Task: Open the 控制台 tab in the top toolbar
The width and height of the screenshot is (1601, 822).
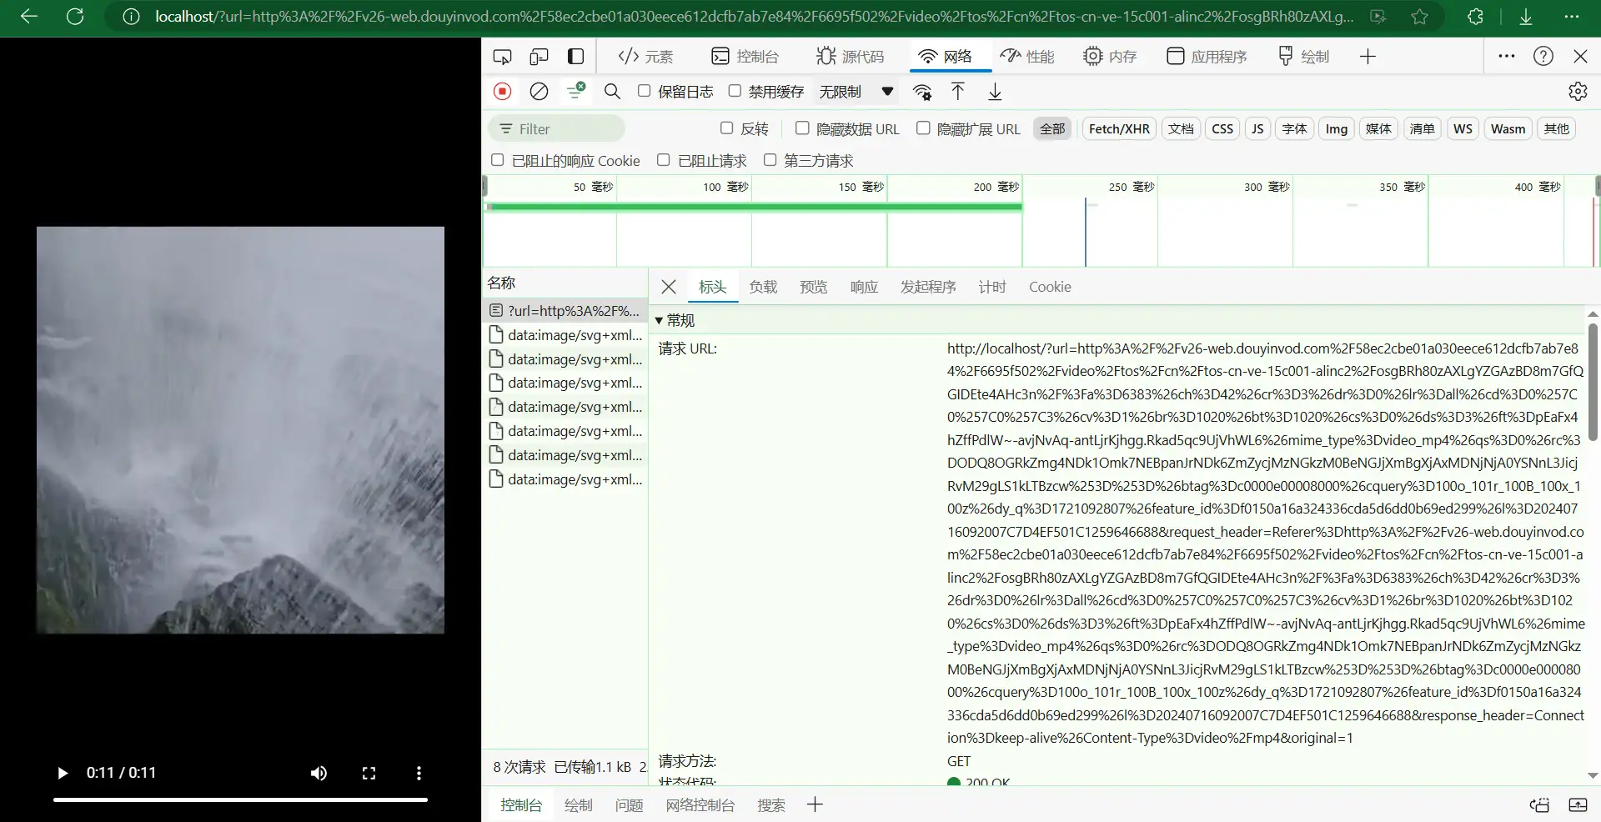Action: (745, 57)
